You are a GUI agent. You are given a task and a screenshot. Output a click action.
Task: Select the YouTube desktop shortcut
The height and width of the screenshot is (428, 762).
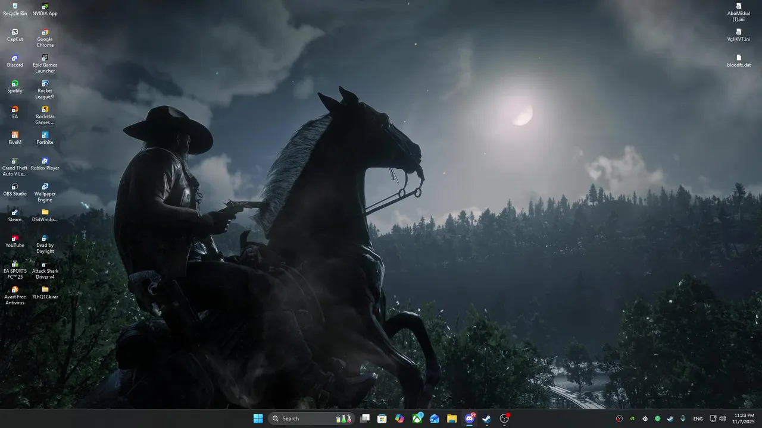pos(15,241)
